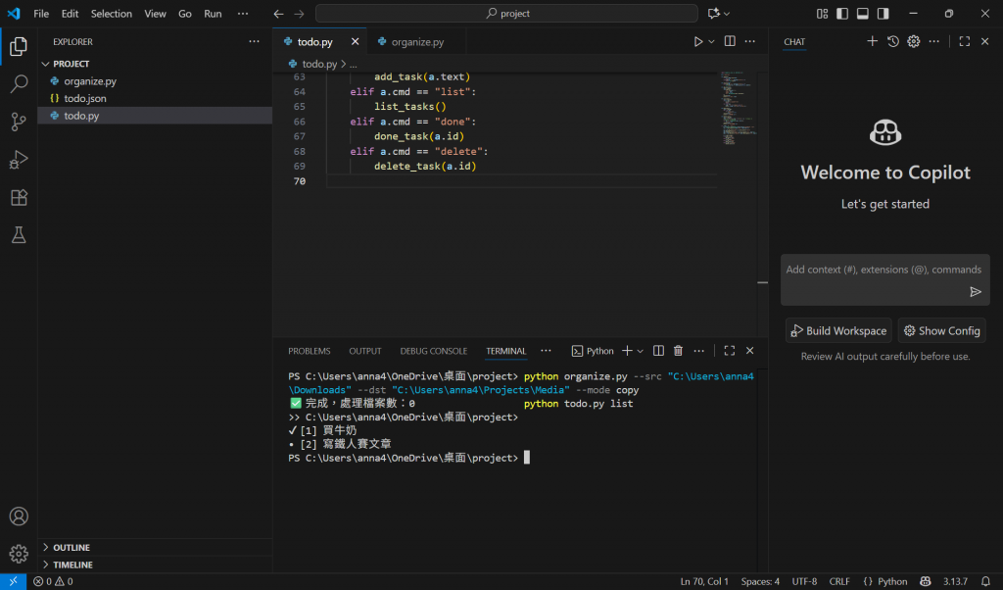Split the editor to the right

click(x=730, y=42)
